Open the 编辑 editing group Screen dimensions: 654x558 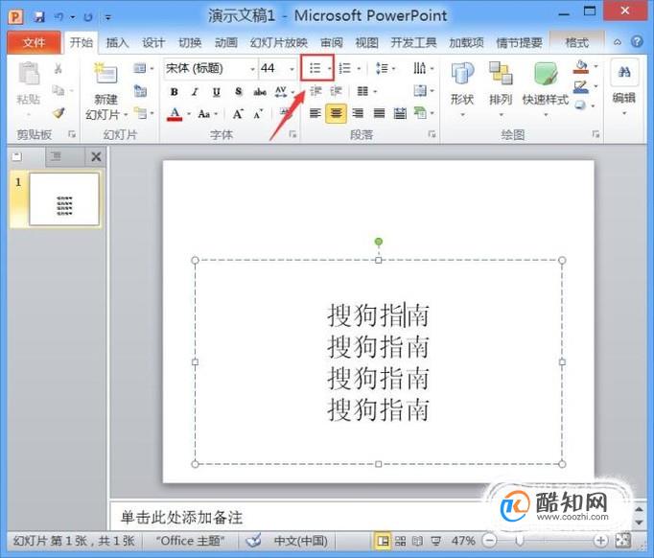coord(624,88)
